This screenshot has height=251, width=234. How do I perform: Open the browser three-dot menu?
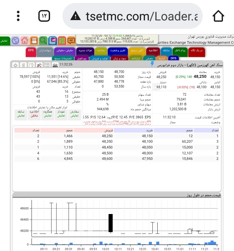18,16
